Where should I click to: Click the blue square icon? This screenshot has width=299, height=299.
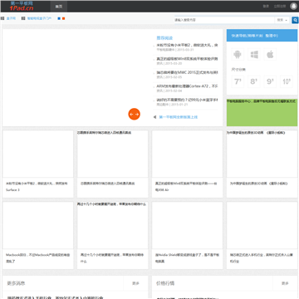[59, 18]
